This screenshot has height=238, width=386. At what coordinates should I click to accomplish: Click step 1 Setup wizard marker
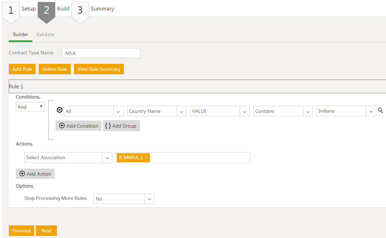[x=11, y=11]
